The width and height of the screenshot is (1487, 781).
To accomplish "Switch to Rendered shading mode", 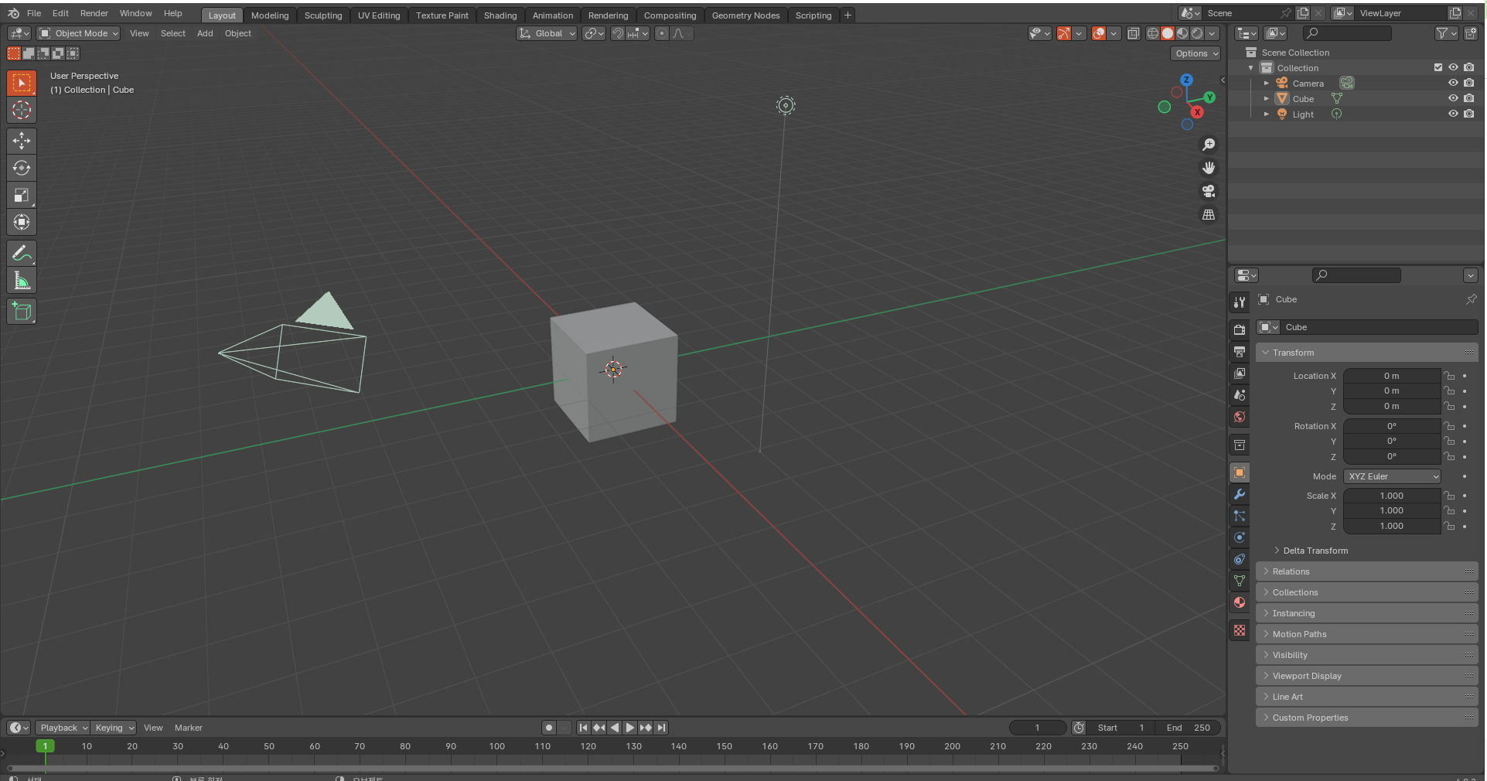I will click(1197, 33).
